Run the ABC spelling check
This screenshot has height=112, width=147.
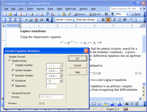pos(48,14)
